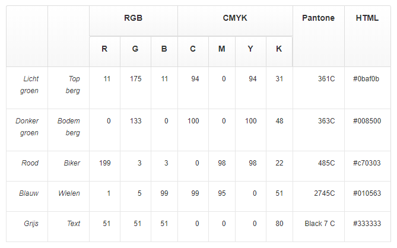
Task: Click the K sub-column header
Action: (x=279, y=49)
